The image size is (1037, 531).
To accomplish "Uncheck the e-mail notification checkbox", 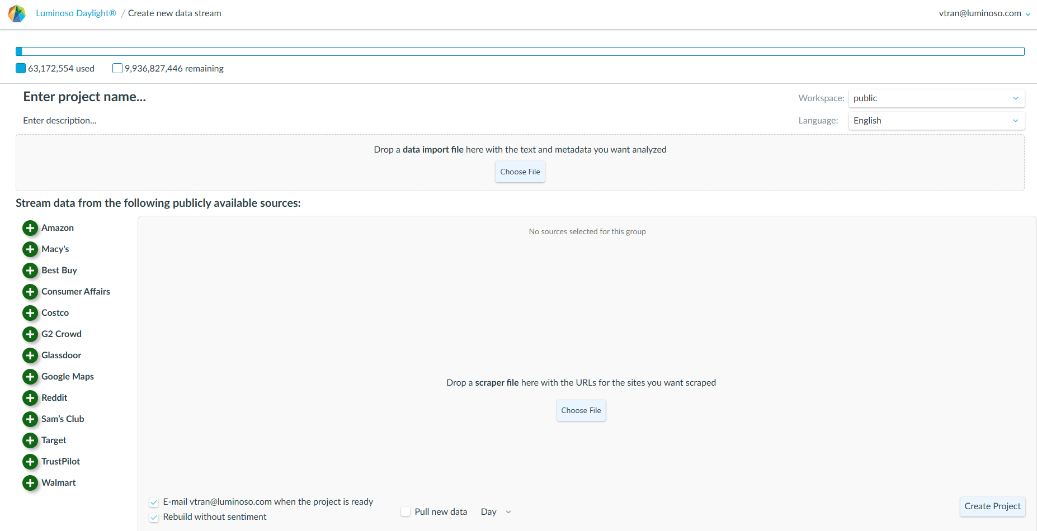I will coord(154,502).
